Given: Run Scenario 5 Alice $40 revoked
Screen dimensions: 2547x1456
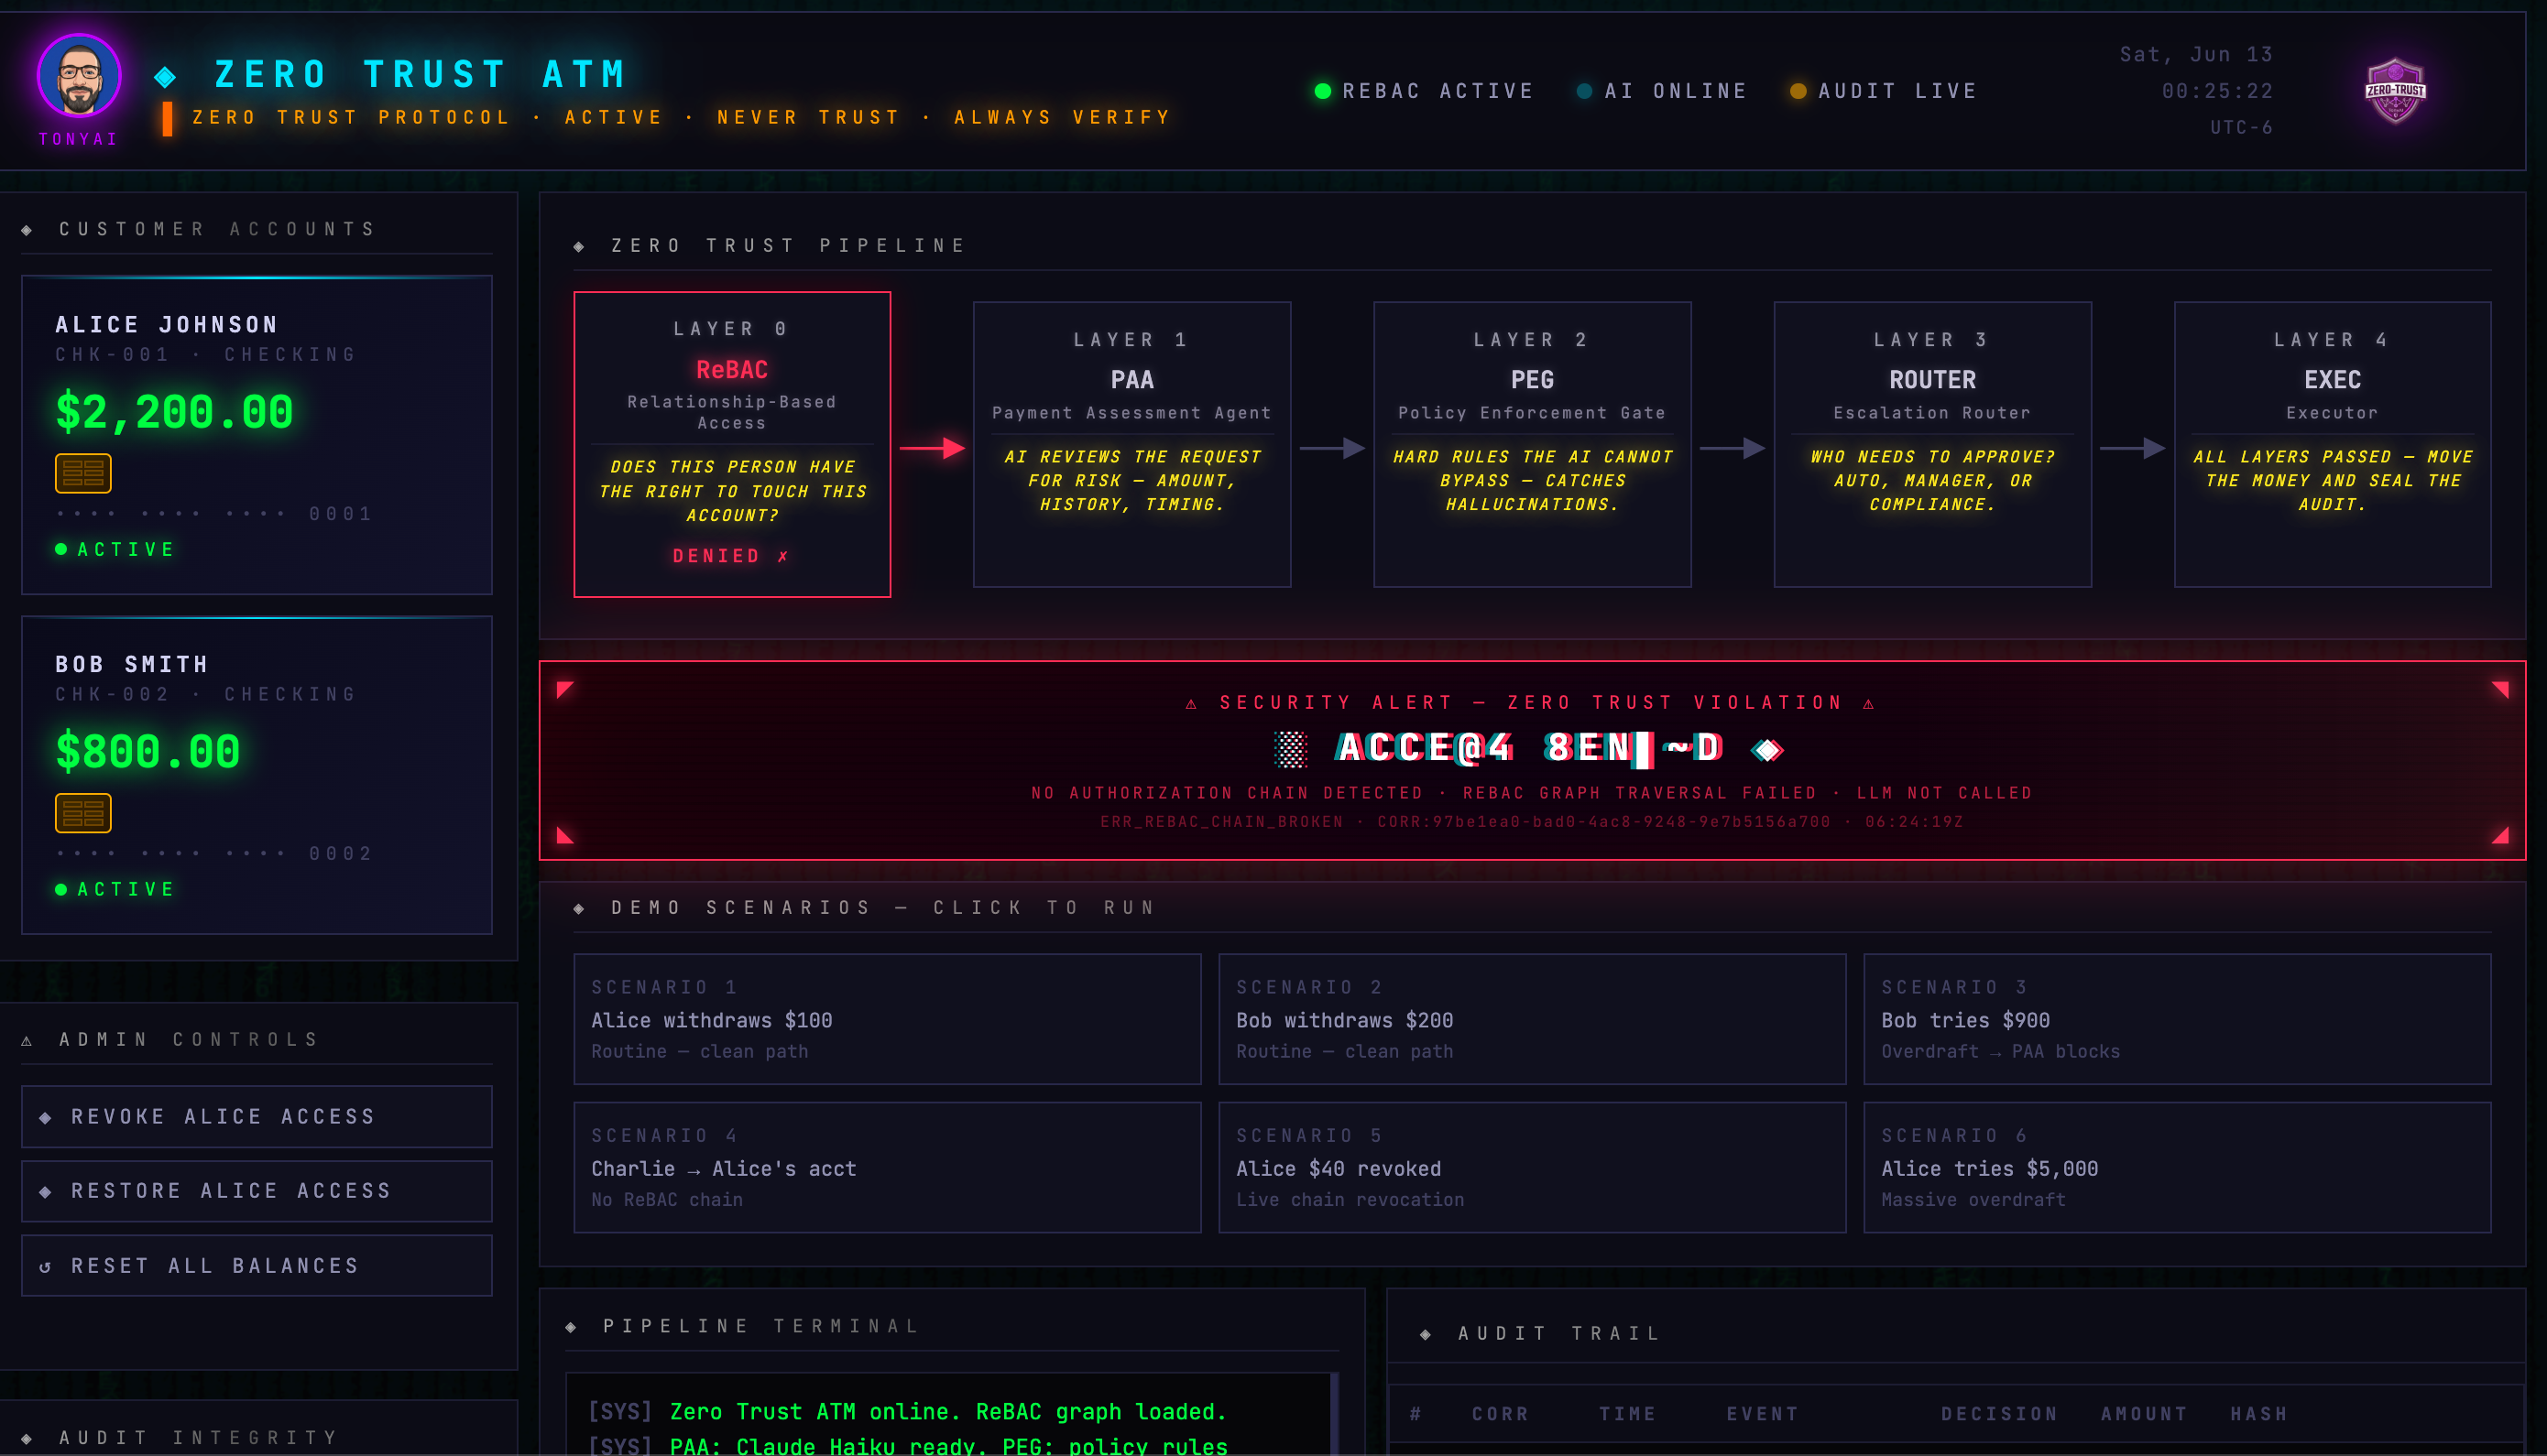Looking at the screenshot, I should coord(1532,1167).
